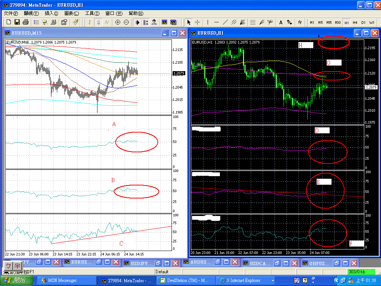Toggle the chart auto-scroll button
Screen dimensions: 381x286
pos(137,22)
